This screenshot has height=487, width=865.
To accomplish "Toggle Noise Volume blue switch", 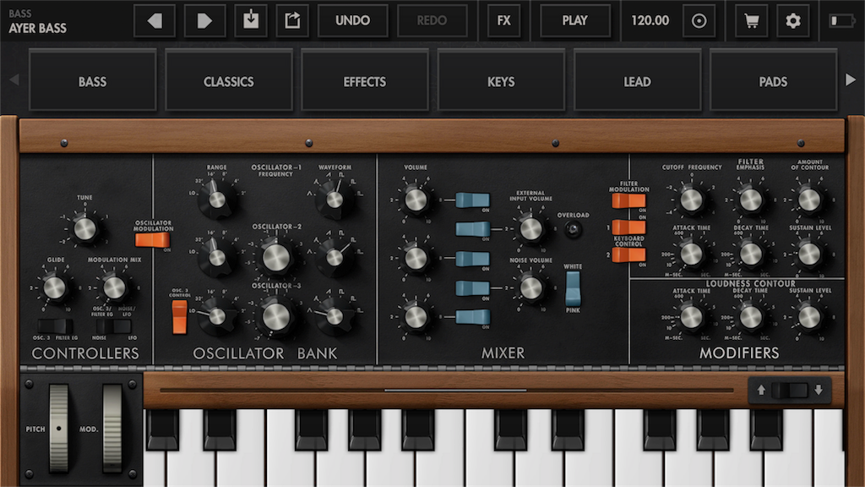I will [x=473, y=287].
